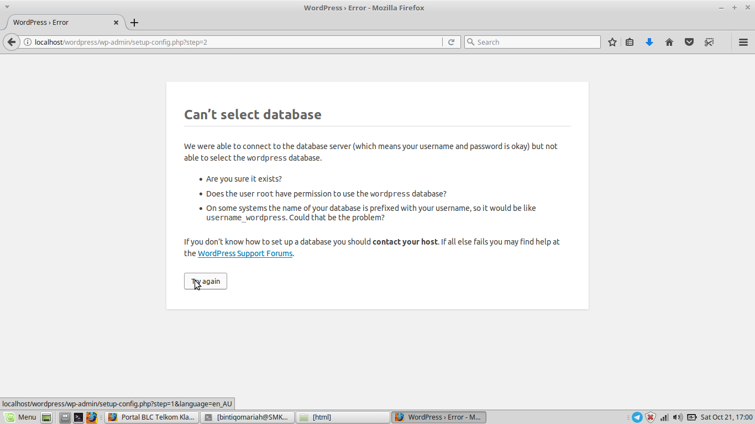Click the bold 'contact your host' text

[405, 242]
